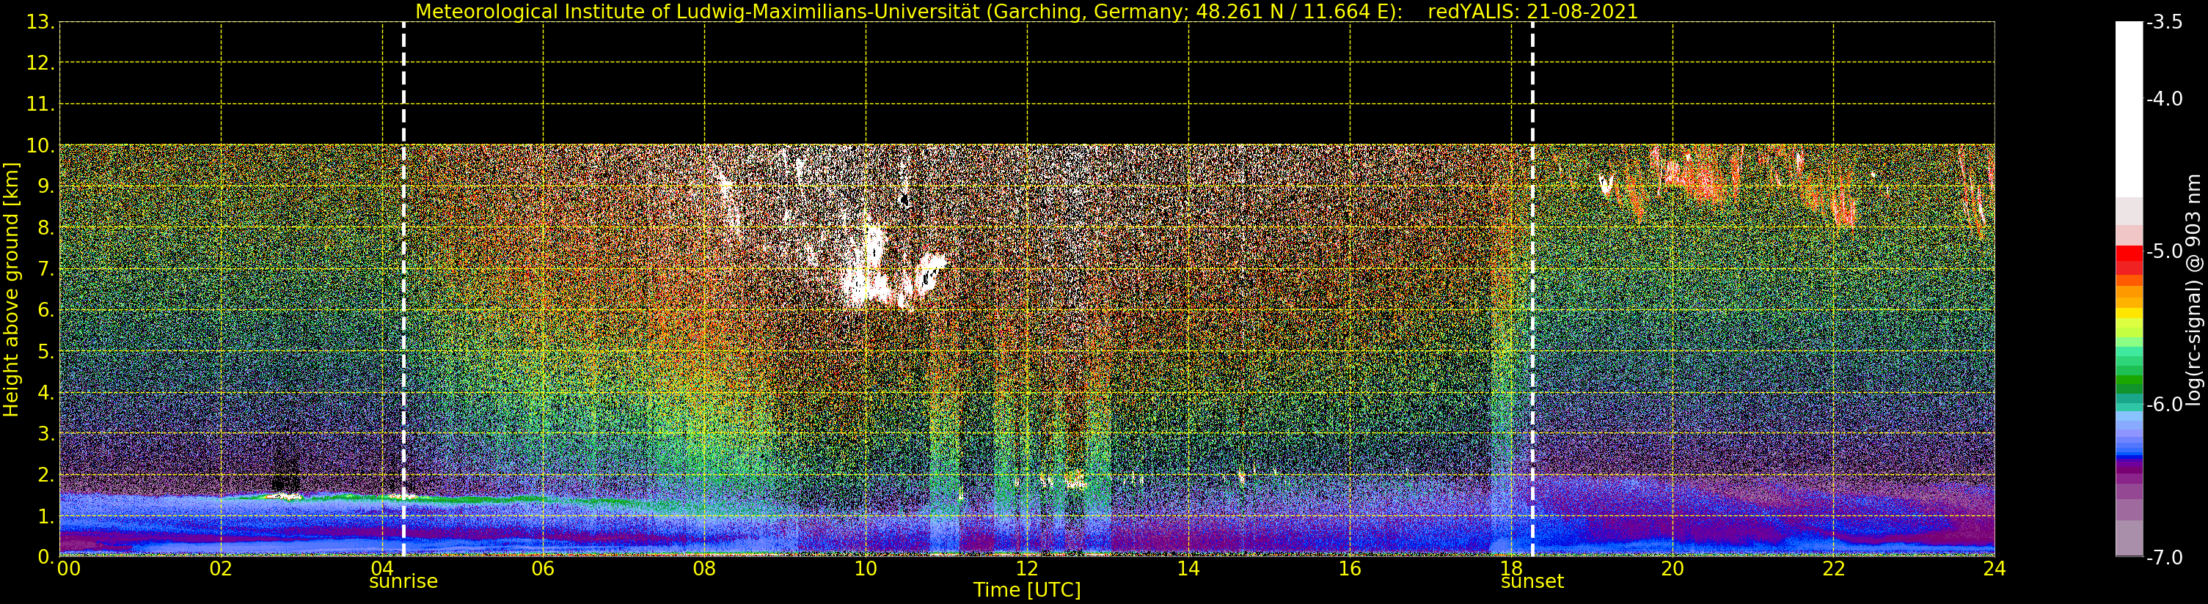Click the 10. height tick label
Viewport: 2208px width, 604px height.
pyautogui.click(x=40, y=146)
